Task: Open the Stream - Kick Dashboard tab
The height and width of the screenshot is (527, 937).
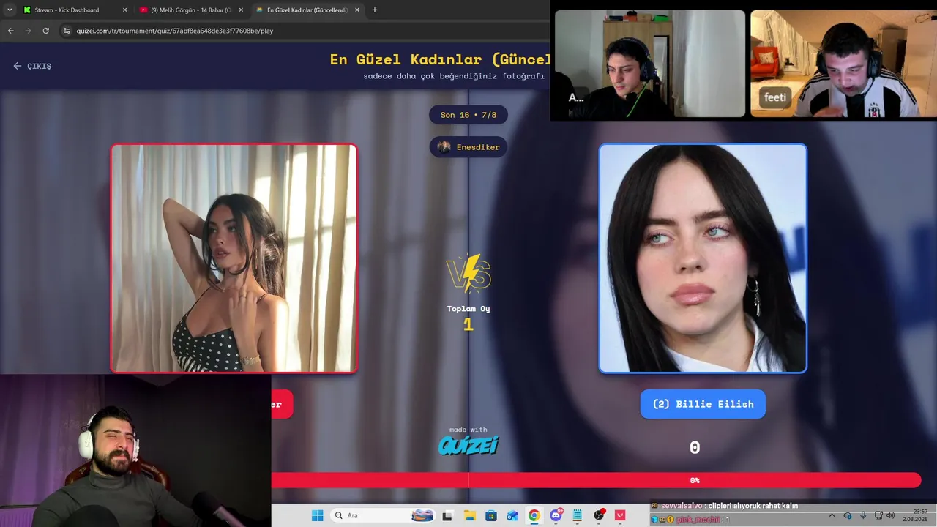Action: (x=75, y=10)
